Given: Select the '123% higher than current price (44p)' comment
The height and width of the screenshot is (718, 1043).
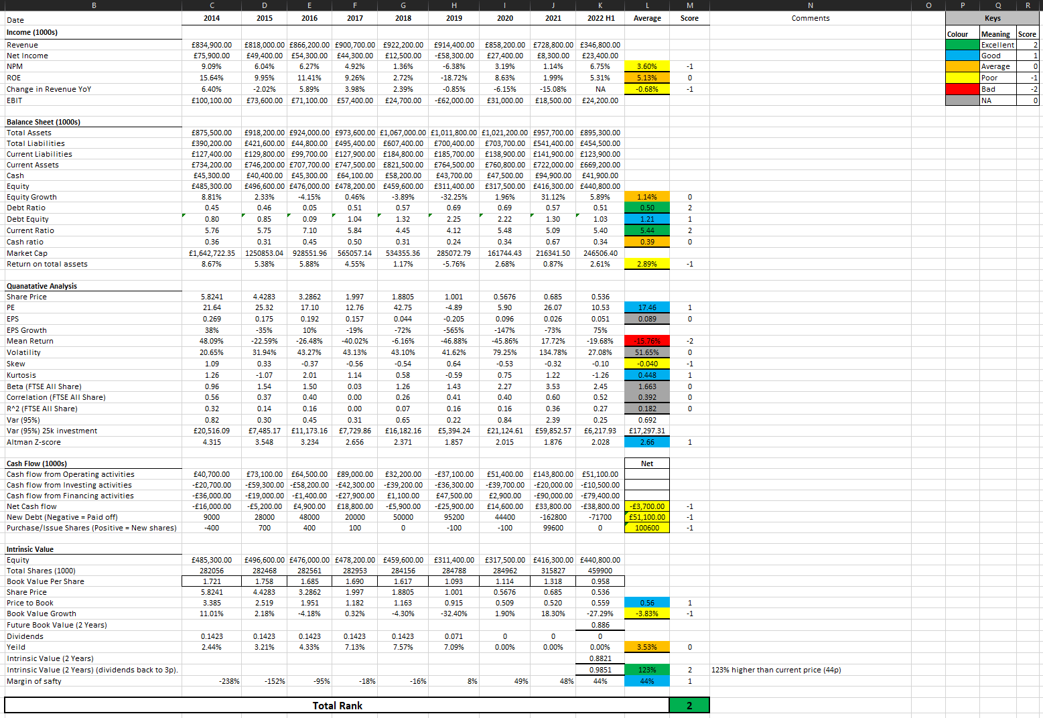Looking at the screenshot, I should tap(776, 670).
